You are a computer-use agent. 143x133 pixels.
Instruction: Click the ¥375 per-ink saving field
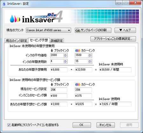(x=83, y=96)
